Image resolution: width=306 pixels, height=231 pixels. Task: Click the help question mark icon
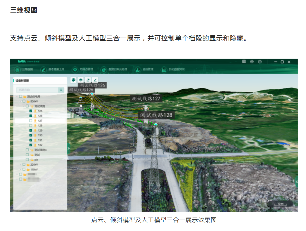pos(260,62)
